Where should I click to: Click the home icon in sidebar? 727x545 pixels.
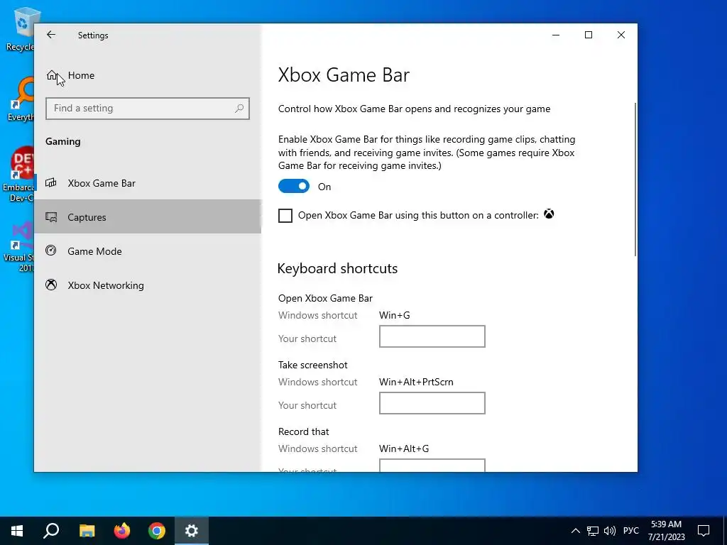pyautogui.click(x=51, y=75)
